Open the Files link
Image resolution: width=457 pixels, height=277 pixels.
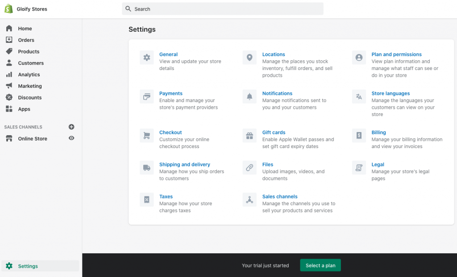[268, 164]
